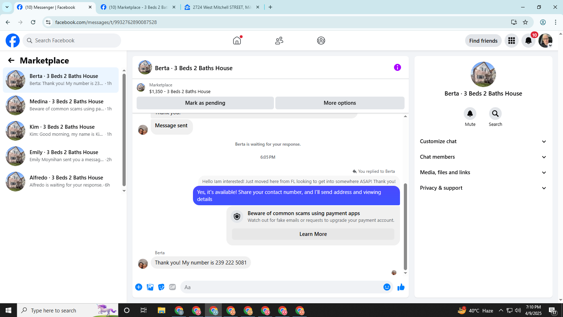Close the Messenger tab

click(90, 7)
